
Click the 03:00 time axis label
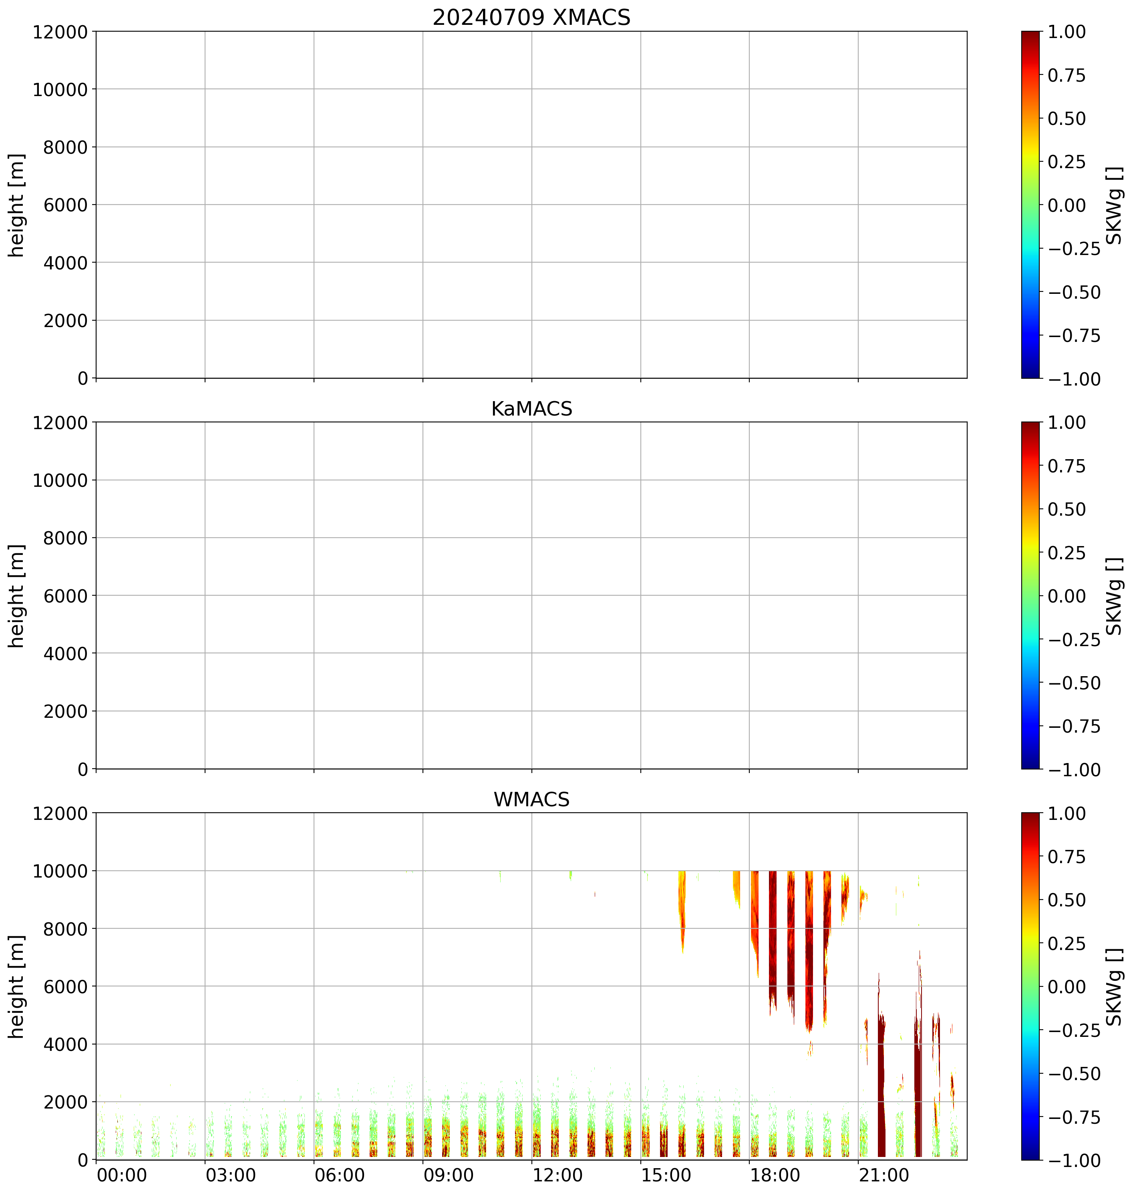[231, 1175]
